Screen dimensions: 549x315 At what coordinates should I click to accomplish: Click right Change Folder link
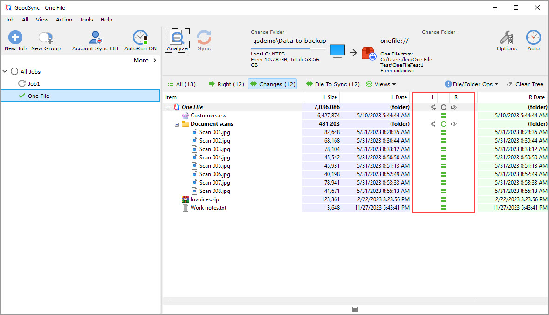[x=439, y=32]
